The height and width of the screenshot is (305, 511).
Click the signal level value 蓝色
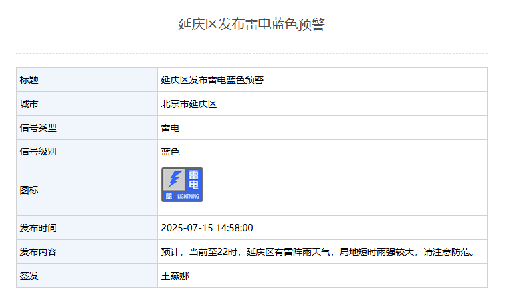point(171,152)
